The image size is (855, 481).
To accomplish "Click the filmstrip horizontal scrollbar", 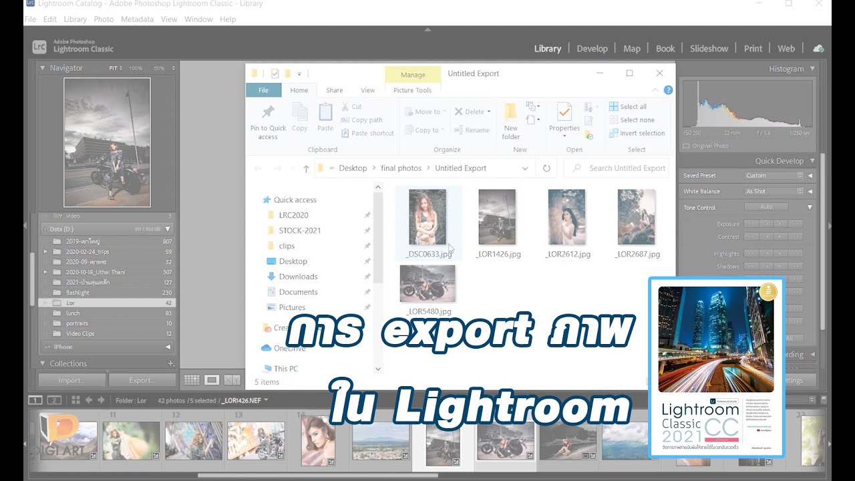I will pyautogui.click(x=317, y=475).
